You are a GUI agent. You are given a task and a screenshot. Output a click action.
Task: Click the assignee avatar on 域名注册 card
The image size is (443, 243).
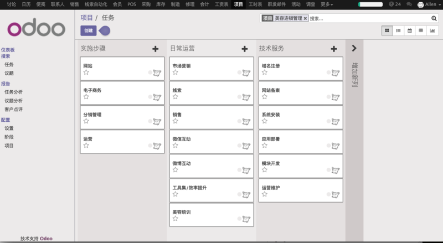[336, 73]
